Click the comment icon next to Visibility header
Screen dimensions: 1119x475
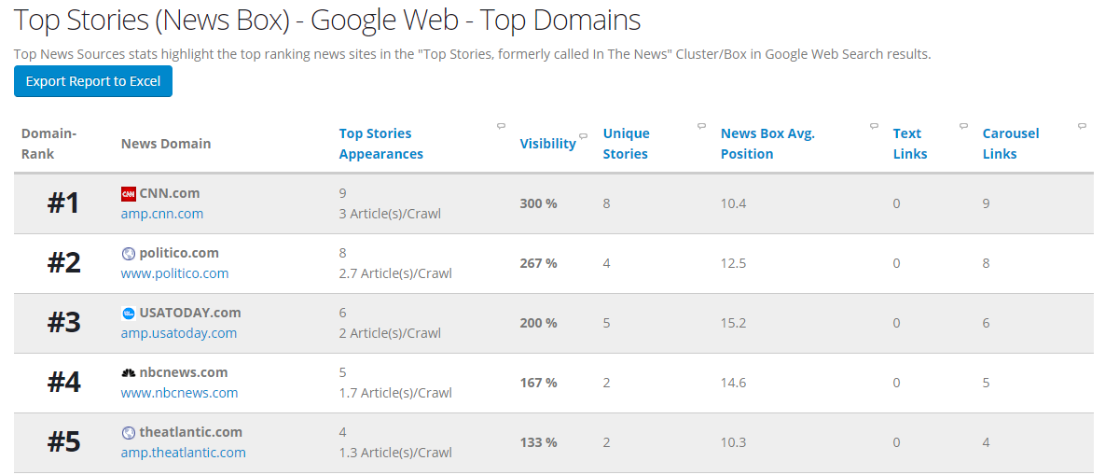[584, 136]
